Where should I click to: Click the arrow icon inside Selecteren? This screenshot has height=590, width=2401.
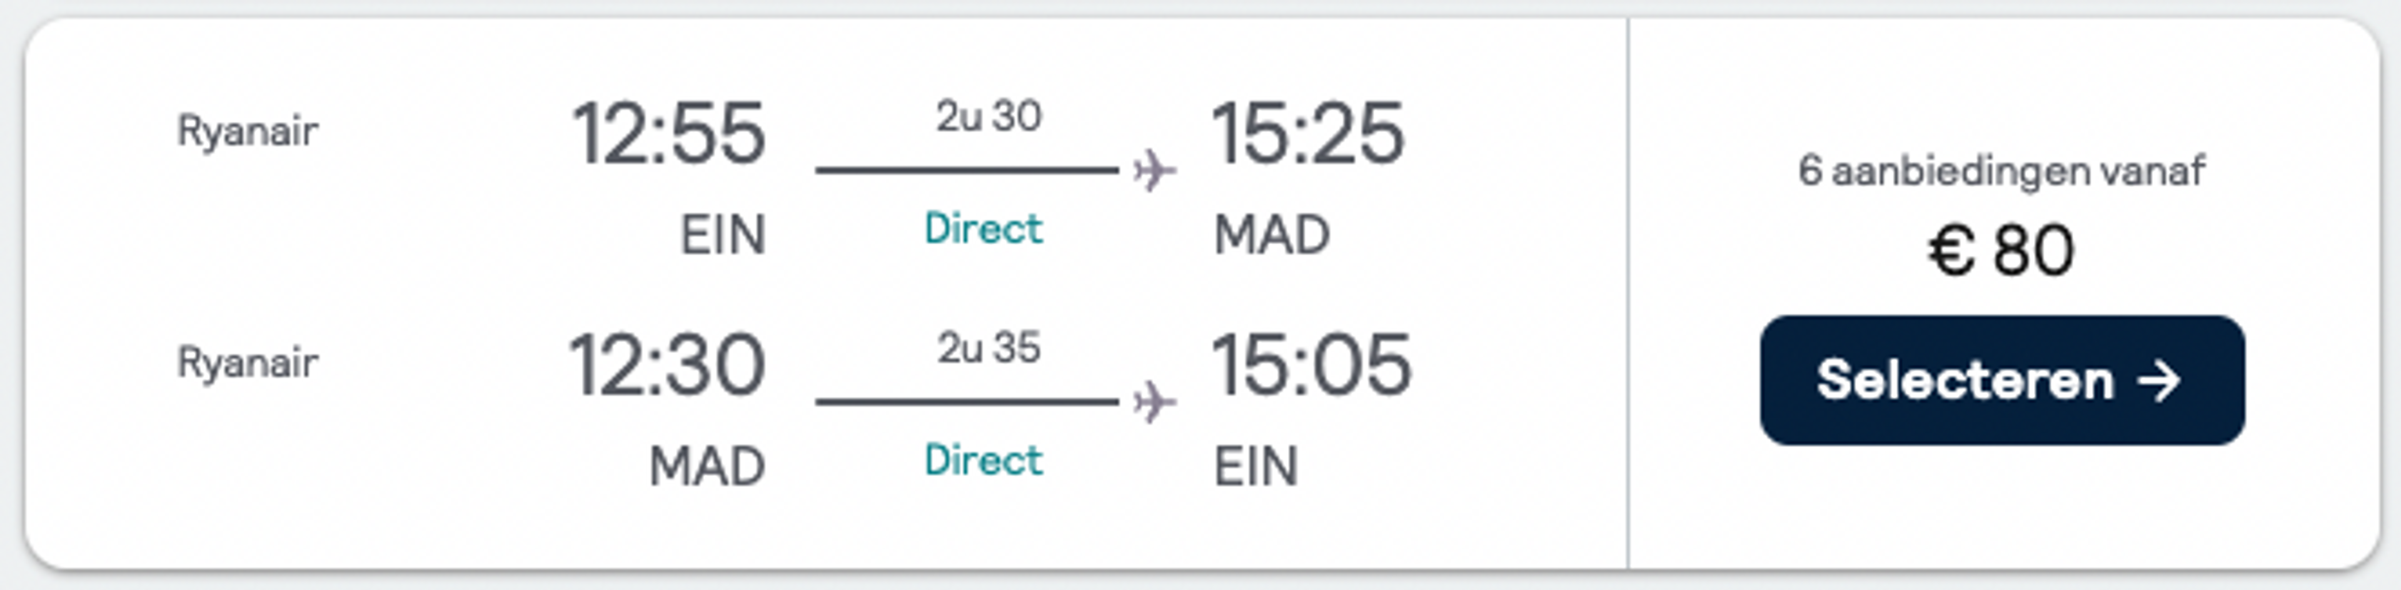(x=2160, y=381)
